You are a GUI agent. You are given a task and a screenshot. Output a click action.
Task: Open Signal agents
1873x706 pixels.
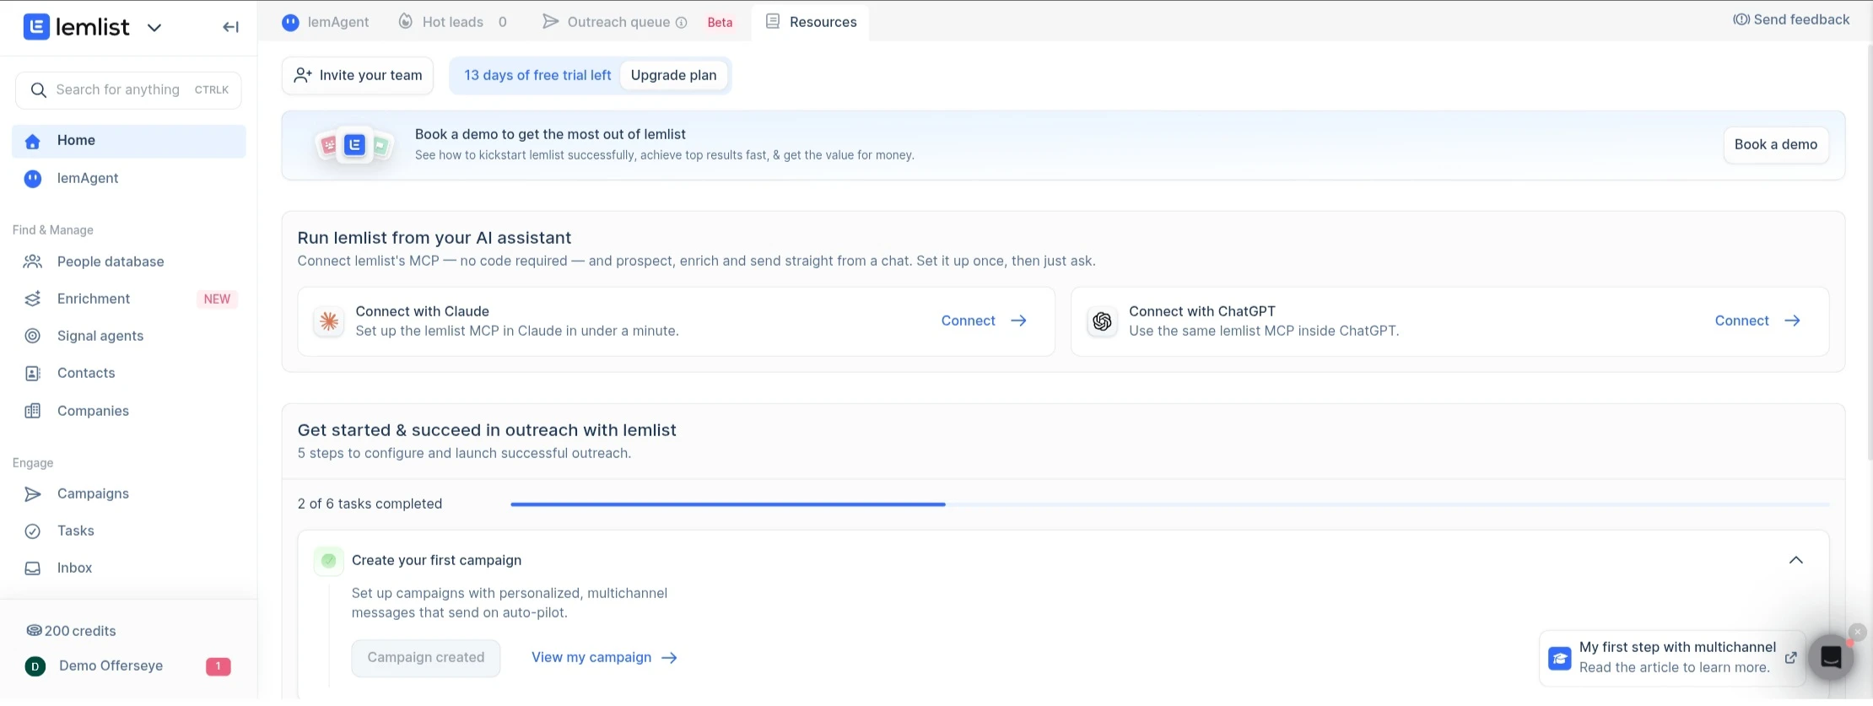[129, 336]
